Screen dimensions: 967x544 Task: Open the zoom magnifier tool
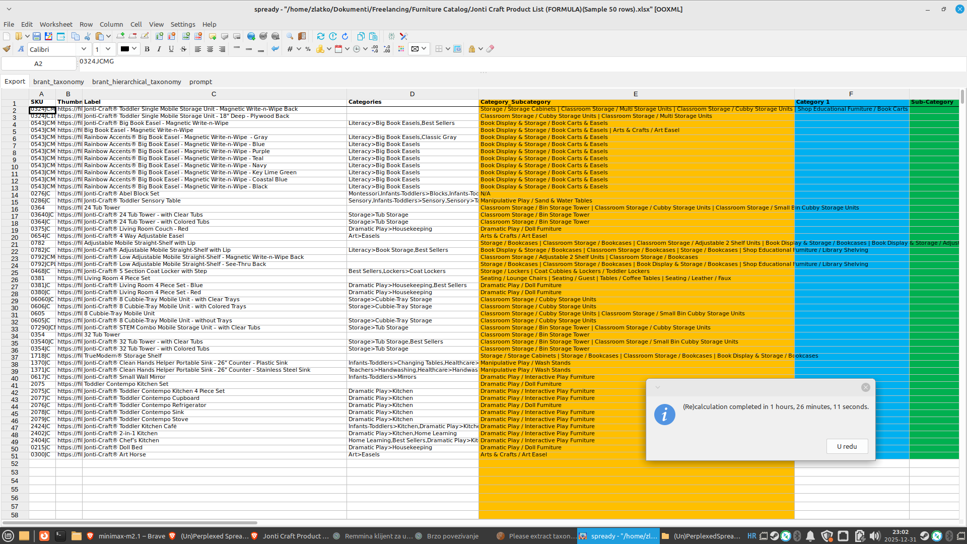290,36
